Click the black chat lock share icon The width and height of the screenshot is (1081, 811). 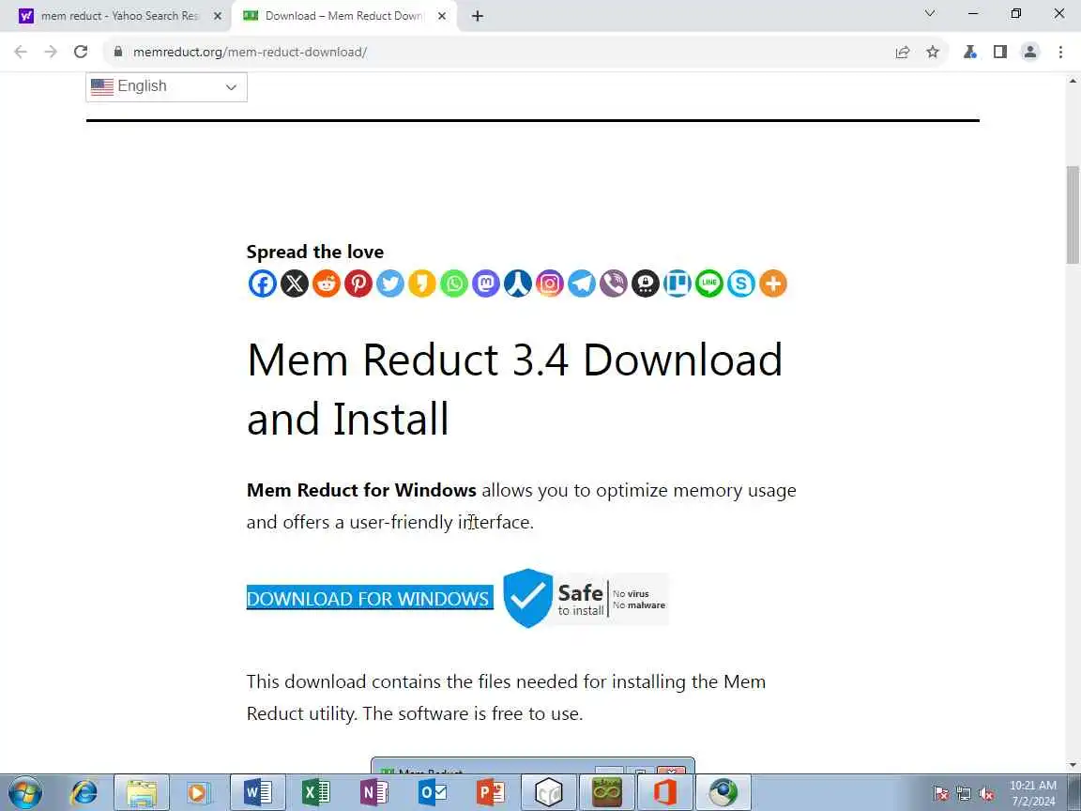[x=646, y=283]
